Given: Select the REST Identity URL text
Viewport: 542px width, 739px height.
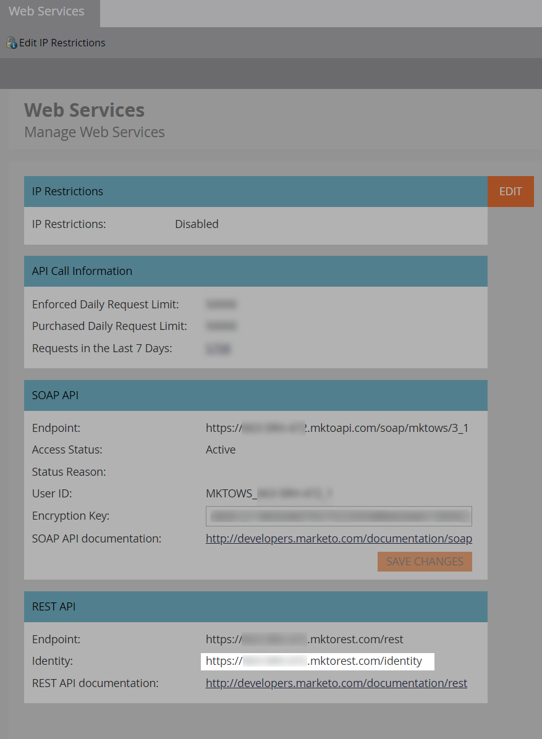Looking at the screenshot, I should pyautogui.click(x=314, y=661).
